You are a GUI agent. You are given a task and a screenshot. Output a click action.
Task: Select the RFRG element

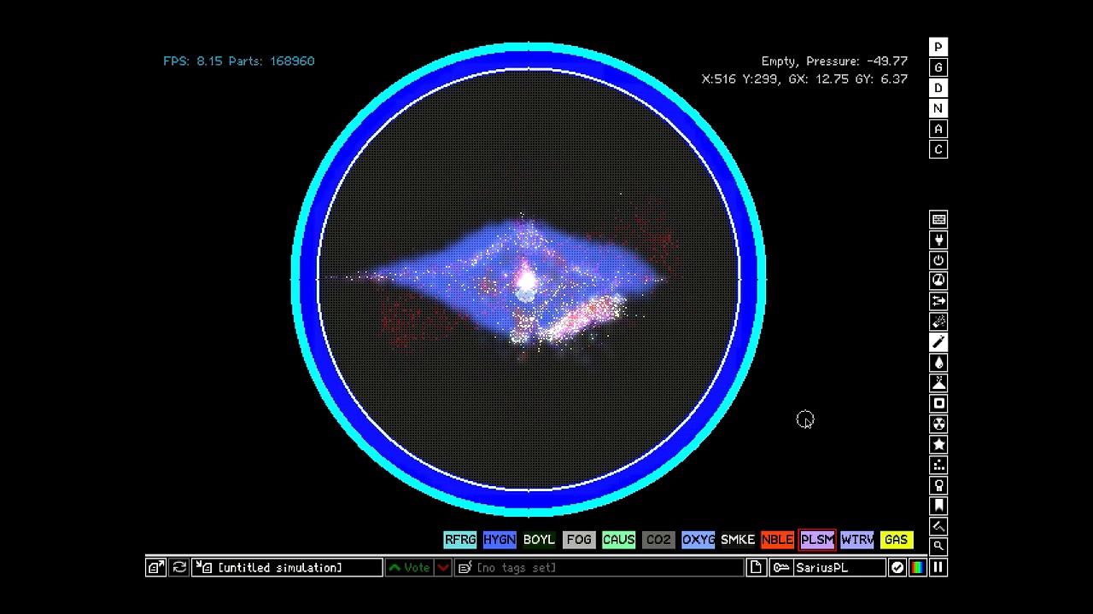click(x=460, y=540)
